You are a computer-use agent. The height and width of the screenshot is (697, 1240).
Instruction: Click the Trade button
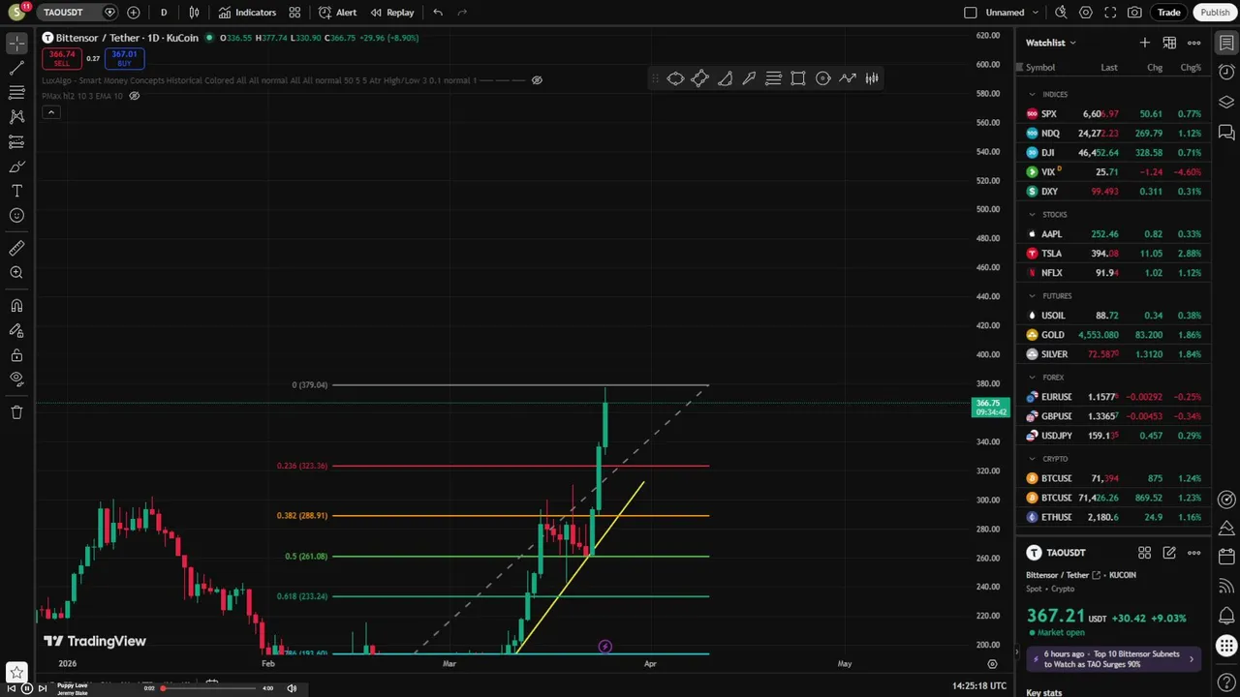[x=1168, y=13]
